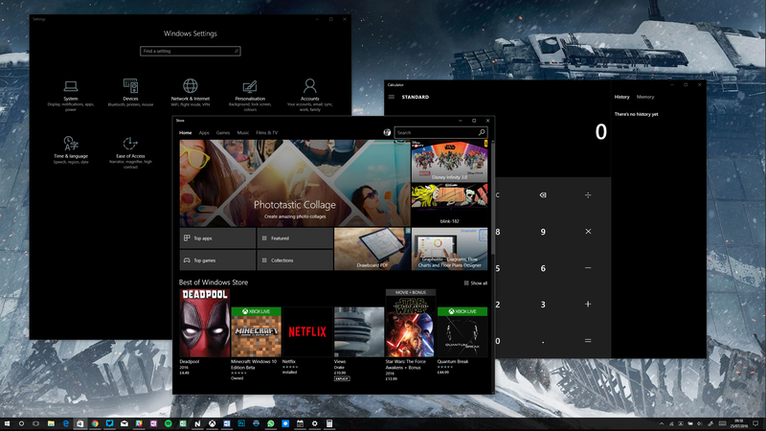Switch to the Music tab in Store
The width and height of the screenshot is (766, 431).
[243, 132]
